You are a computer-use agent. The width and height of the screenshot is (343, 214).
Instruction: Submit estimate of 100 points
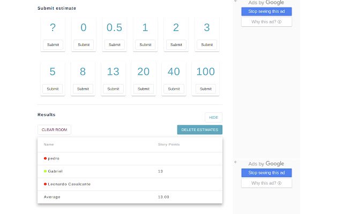click(x=206, y=89)
